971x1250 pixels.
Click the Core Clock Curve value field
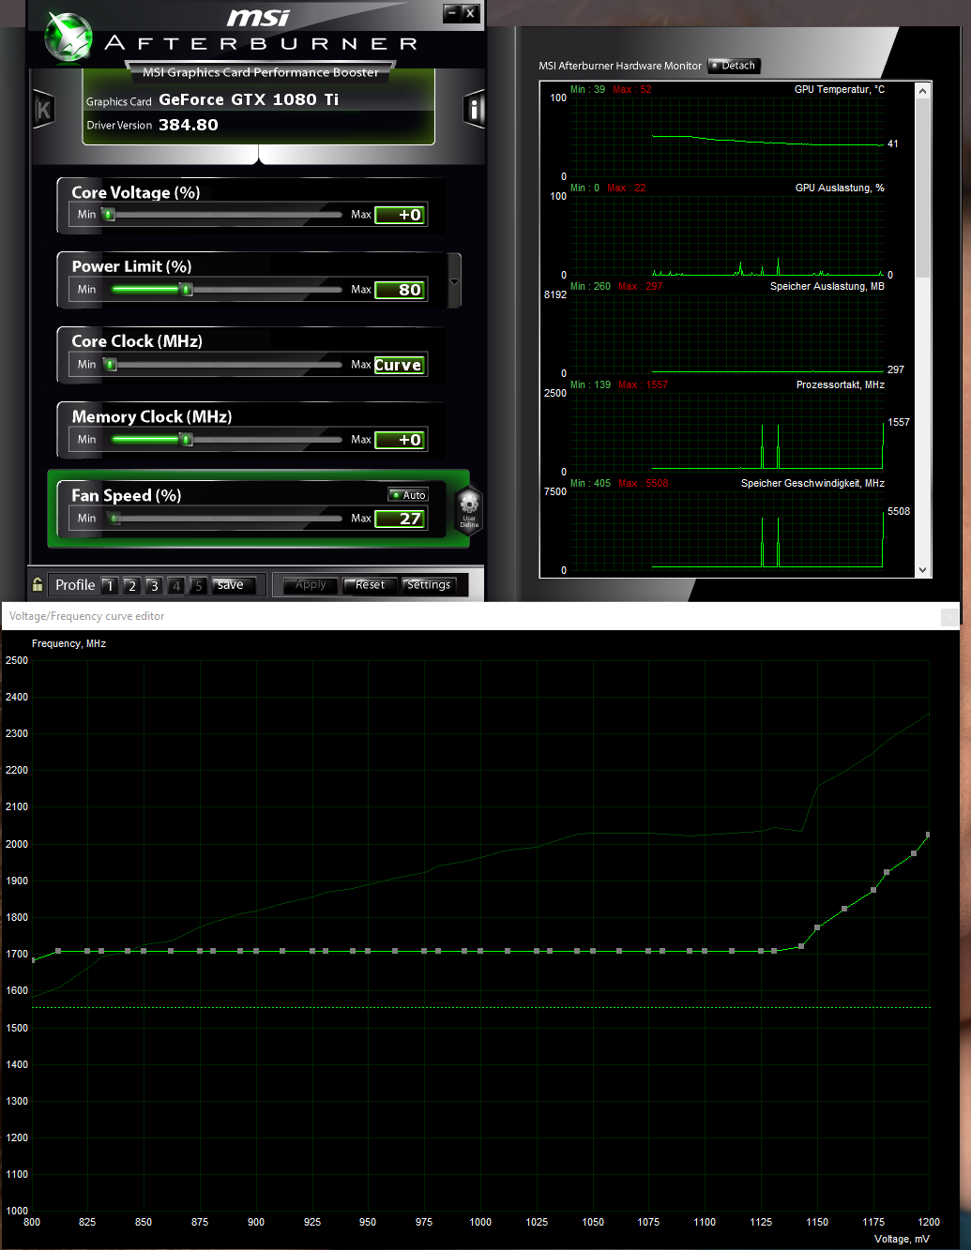pyautogui.click(x=400, y=365)
